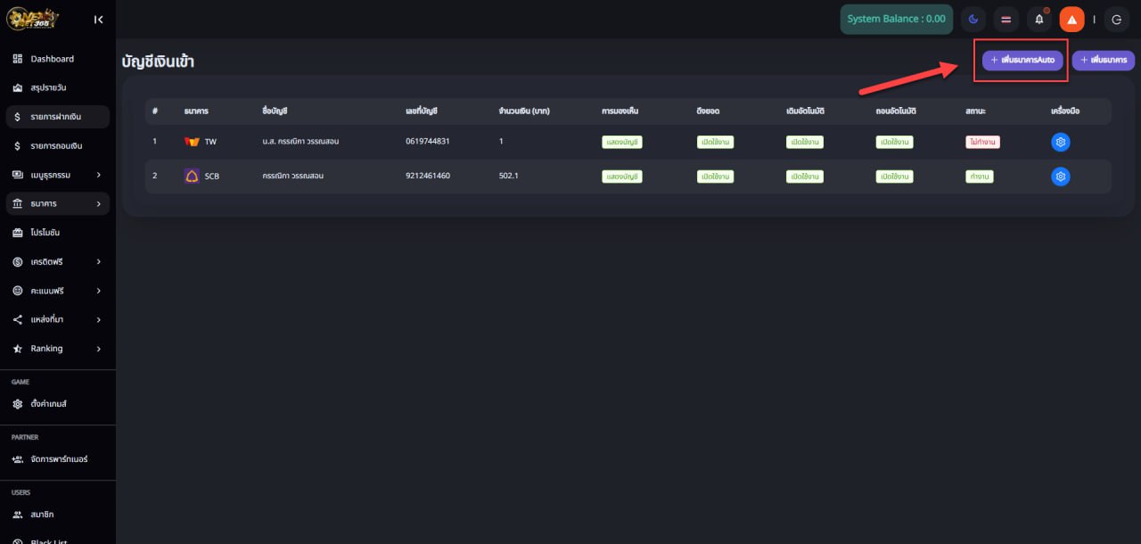1141x544 pixels.
Task: Open รายการถอนเงิน in the sidebar
Action: tap(56, 145)
